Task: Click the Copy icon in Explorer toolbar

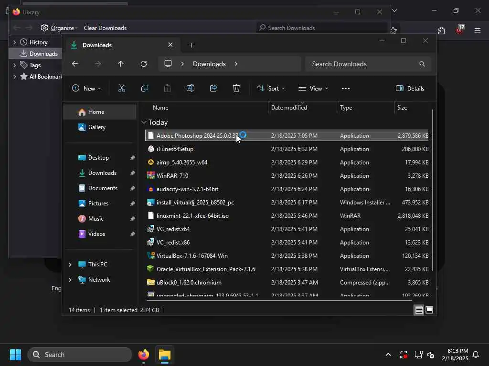Action: click(x=144, y=88)
